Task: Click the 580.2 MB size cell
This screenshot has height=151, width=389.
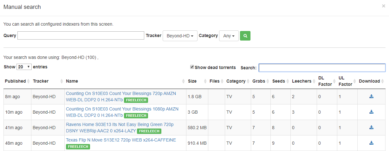Action: pyautogui.click(x=197, y=128)
